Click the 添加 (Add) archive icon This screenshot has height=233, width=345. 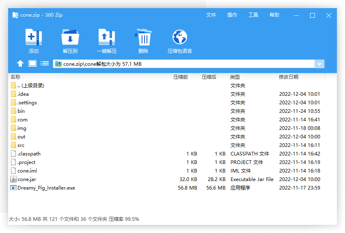(34, 38)
